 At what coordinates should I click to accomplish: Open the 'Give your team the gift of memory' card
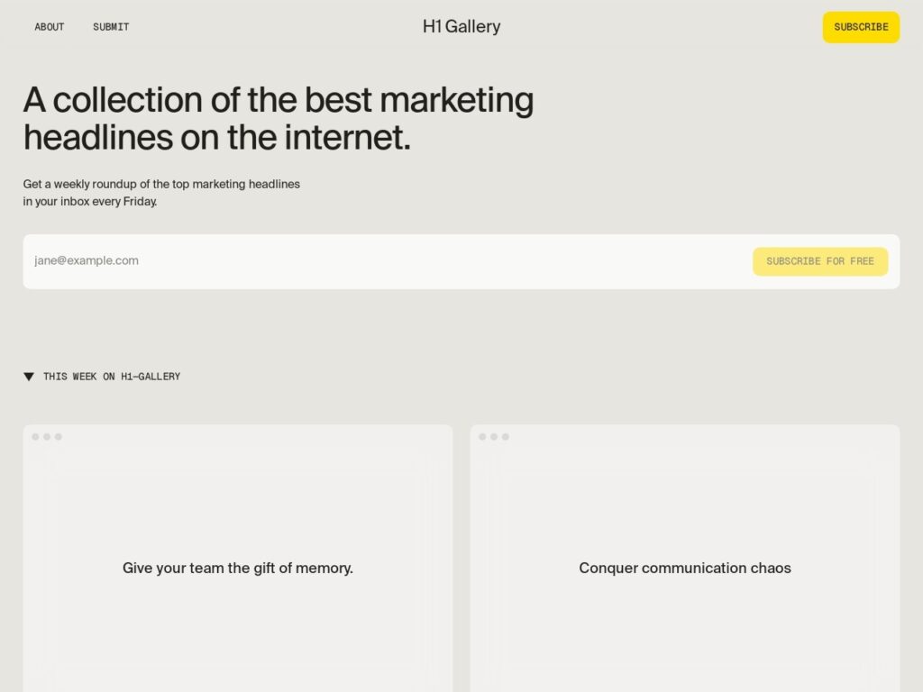point(238,558)
